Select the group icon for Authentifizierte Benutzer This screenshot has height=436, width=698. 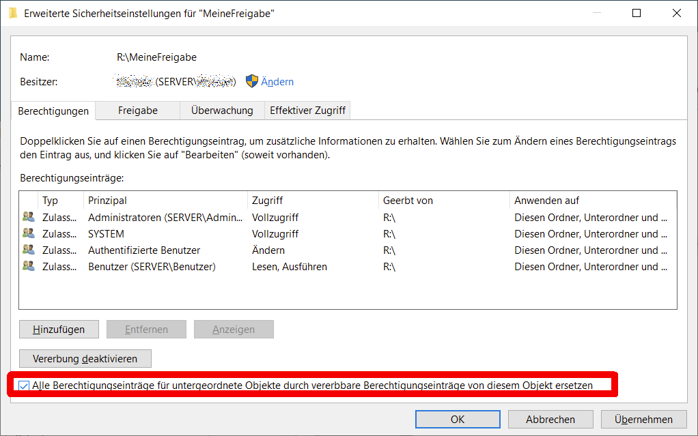(29, 250)
